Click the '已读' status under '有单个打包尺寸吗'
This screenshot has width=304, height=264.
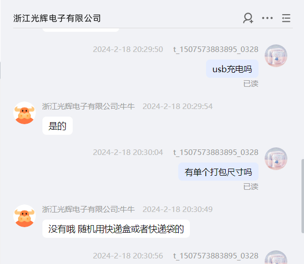[251, 187]
